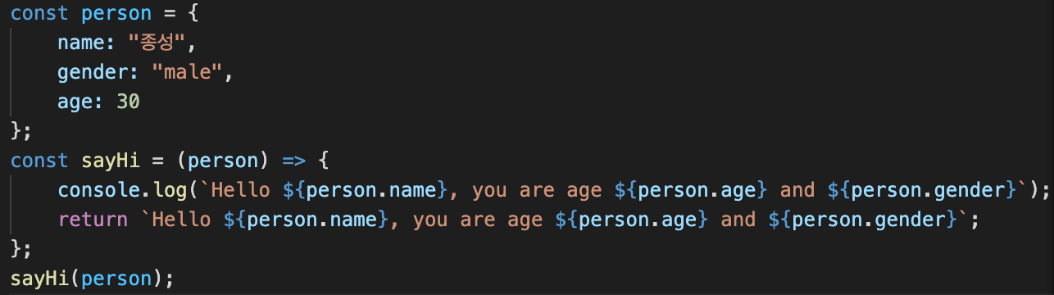Click the 'return' keyword
Screen dimensions: 1054x295
[93, 219]
